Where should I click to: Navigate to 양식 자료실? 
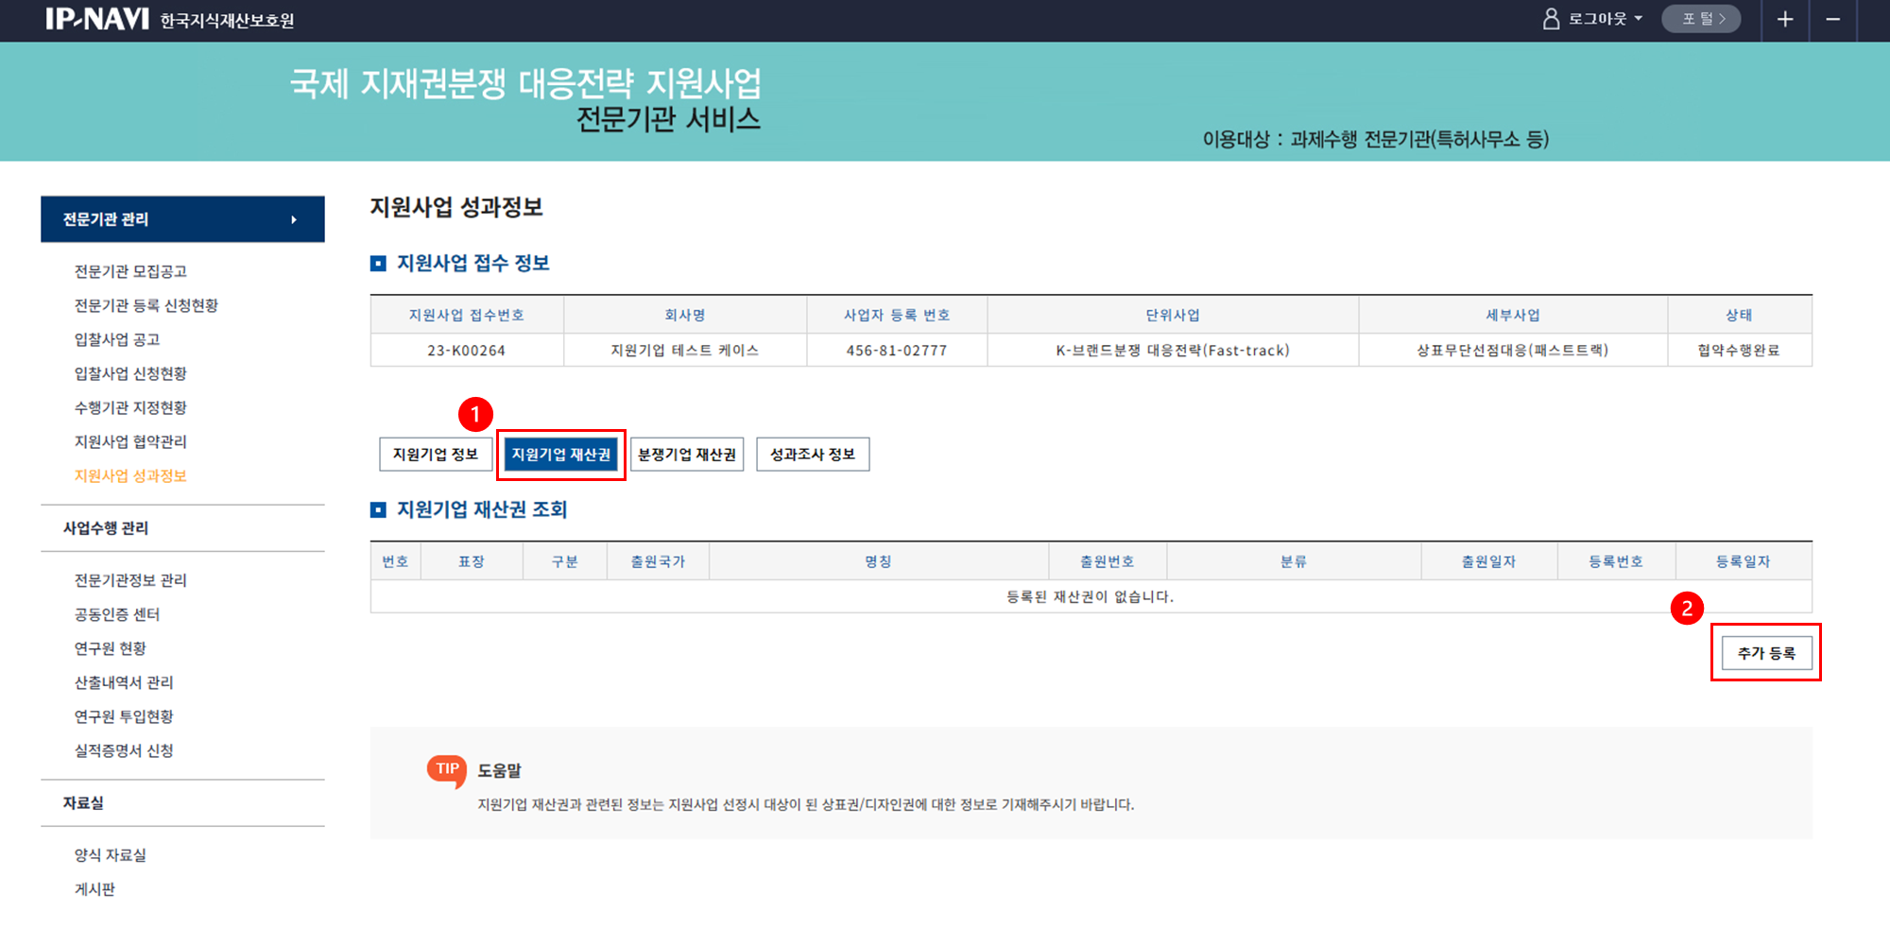click(111, 855)
